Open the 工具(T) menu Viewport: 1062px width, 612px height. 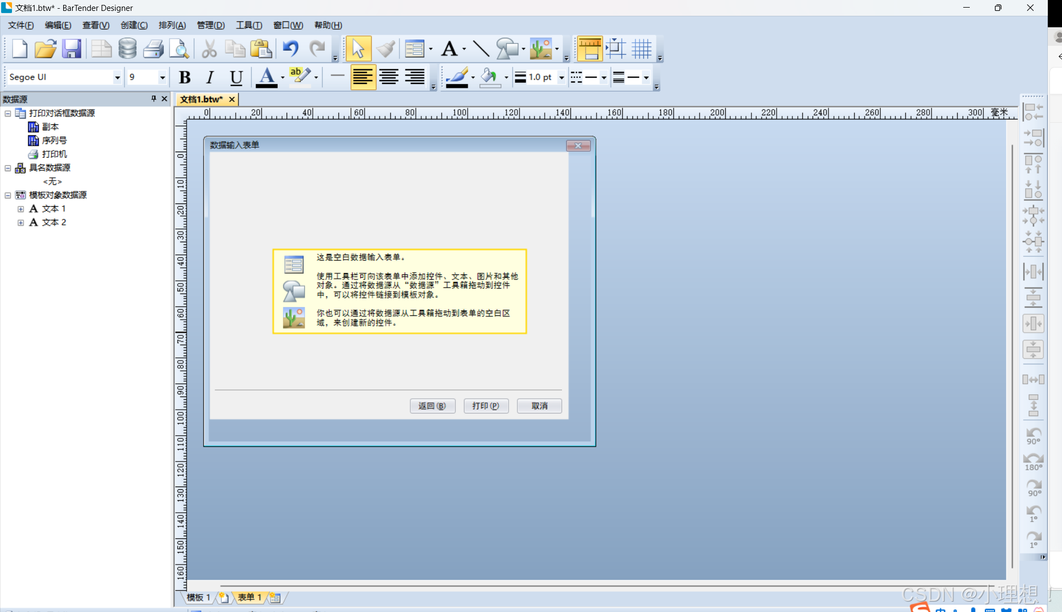pos(248,25)
